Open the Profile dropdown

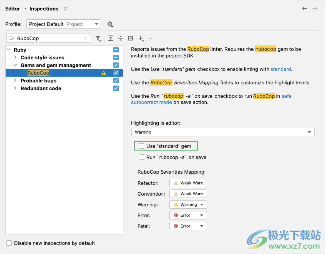(x=63, y=24)
